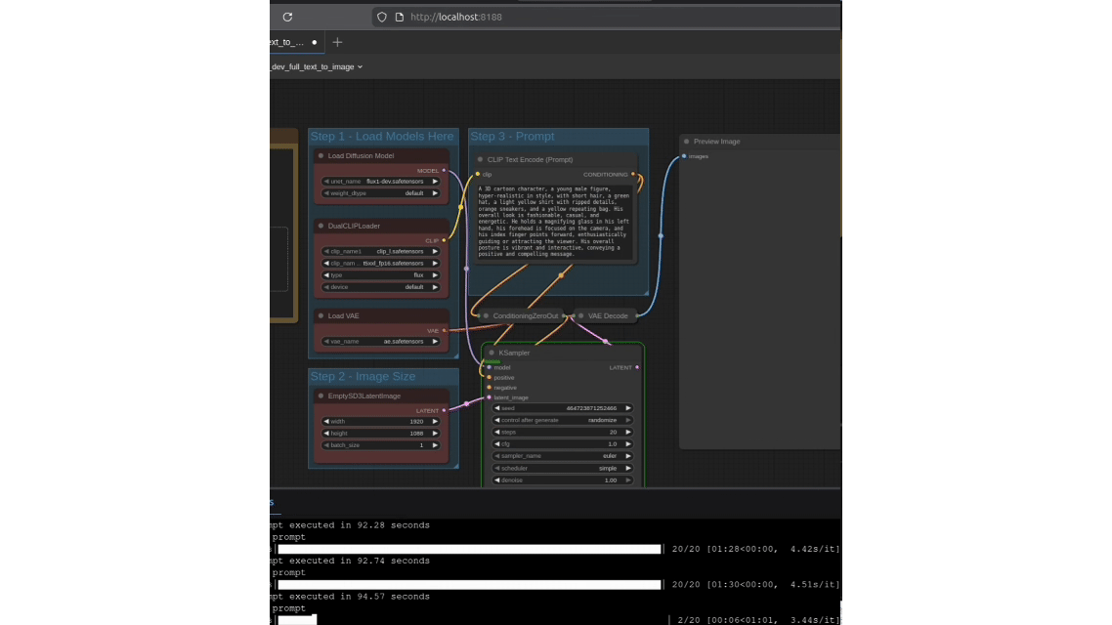Click the shield icon in the address bar

[382, 17]
